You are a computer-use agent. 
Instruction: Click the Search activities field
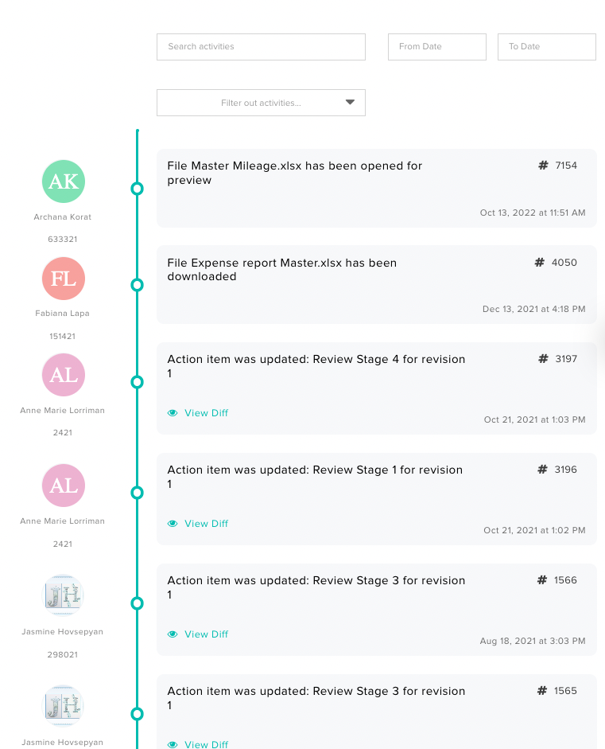coord(261,47)
